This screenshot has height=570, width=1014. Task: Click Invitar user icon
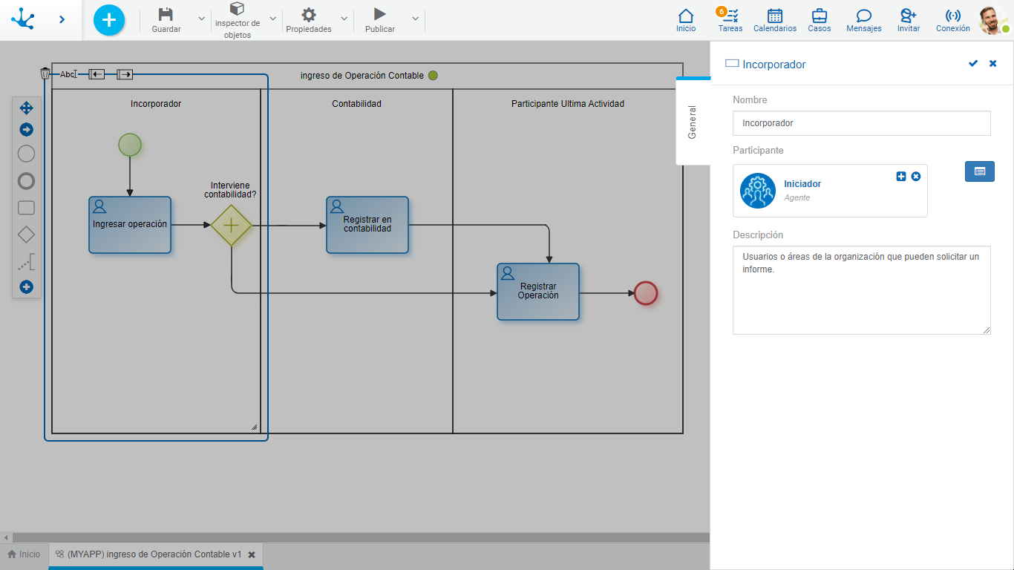909,21
